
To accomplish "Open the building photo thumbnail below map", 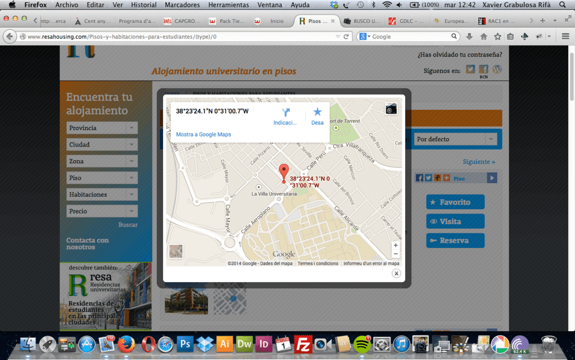I will pyautogui.click(x=186, y=298).
